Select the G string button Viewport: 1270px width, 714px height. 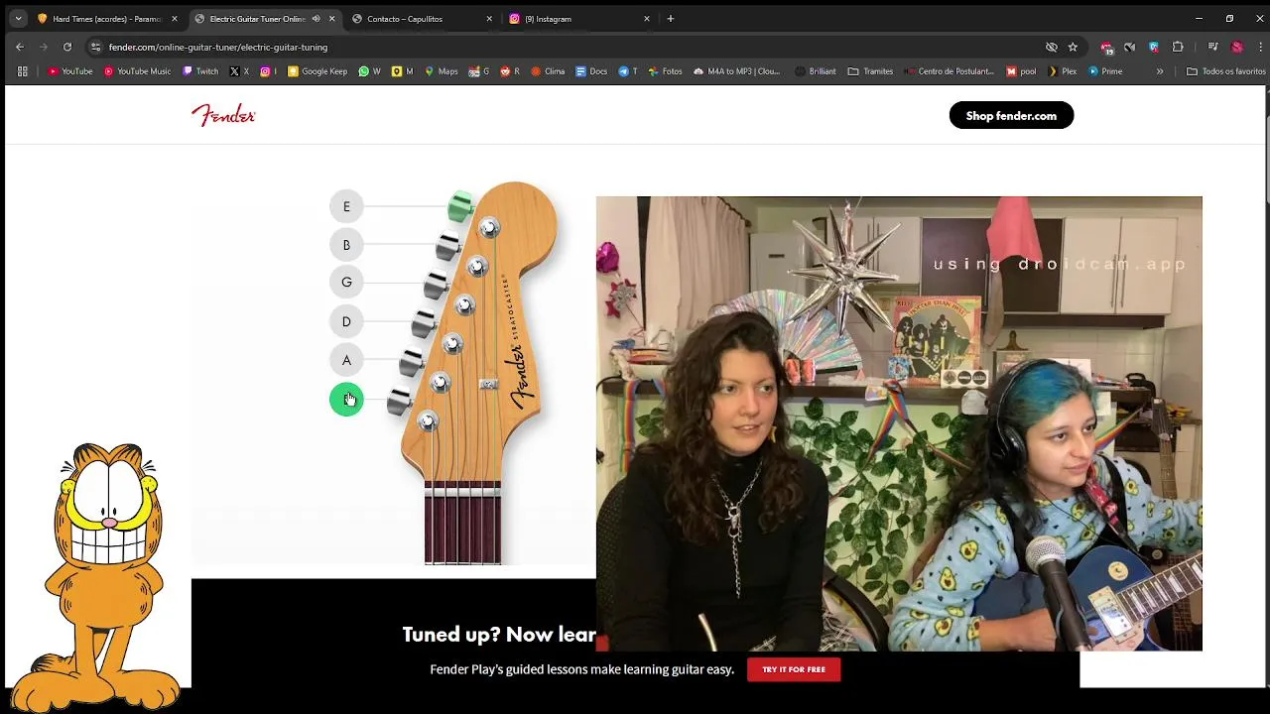coord(346,283)
